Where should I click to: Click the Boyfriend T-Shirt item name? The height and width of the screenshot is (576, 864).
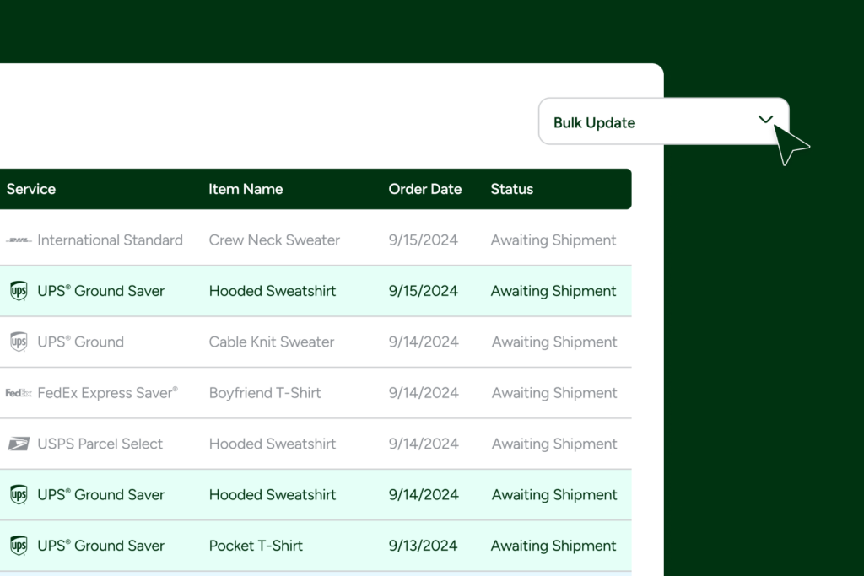[x=265, y=393]
